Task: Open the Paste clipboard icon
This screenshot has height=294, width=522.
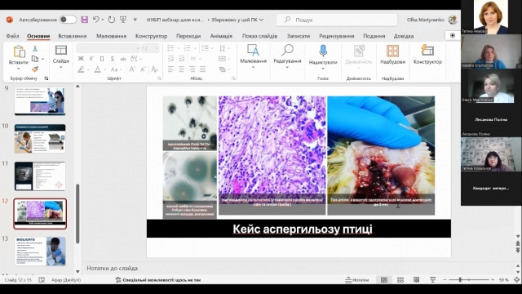Action: [x=19, y=51]
